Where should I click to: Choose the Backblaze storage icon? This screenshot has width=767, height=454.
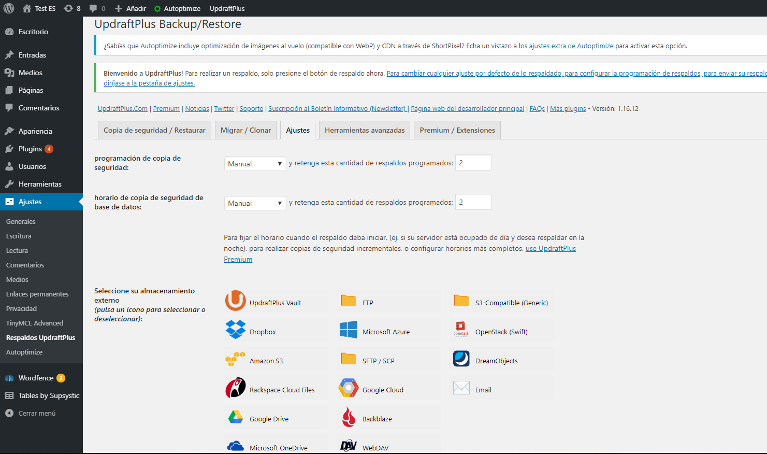click(349, 417)
